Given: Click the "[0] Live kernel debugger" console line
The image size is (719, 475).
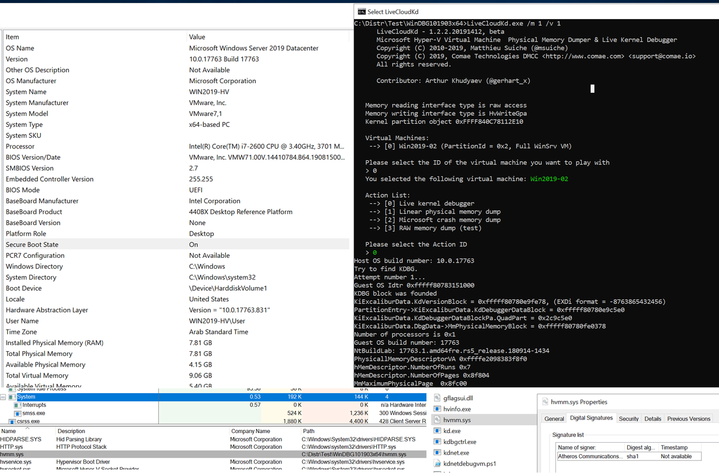Looking at the screenshot, I should click(422, 203).
